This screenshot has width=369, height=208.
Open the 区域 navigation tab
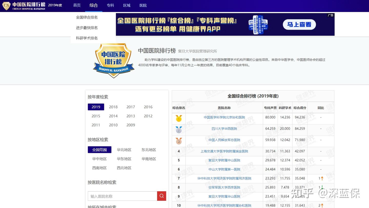(x=127, y=5)
